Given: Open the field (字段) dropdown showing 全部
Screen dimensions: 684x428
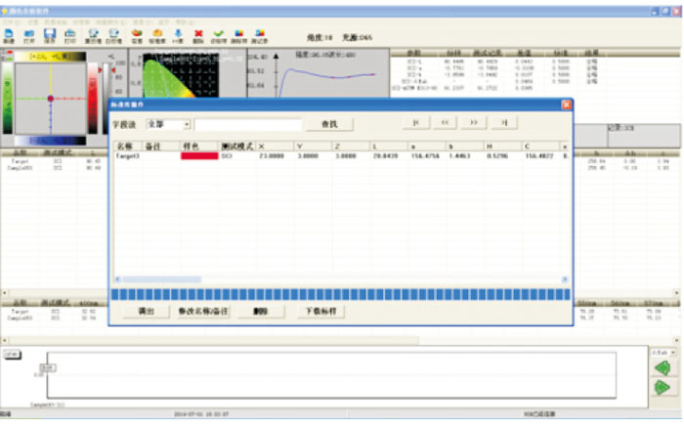Looking at the screenshot, I should tap(169, 124).
